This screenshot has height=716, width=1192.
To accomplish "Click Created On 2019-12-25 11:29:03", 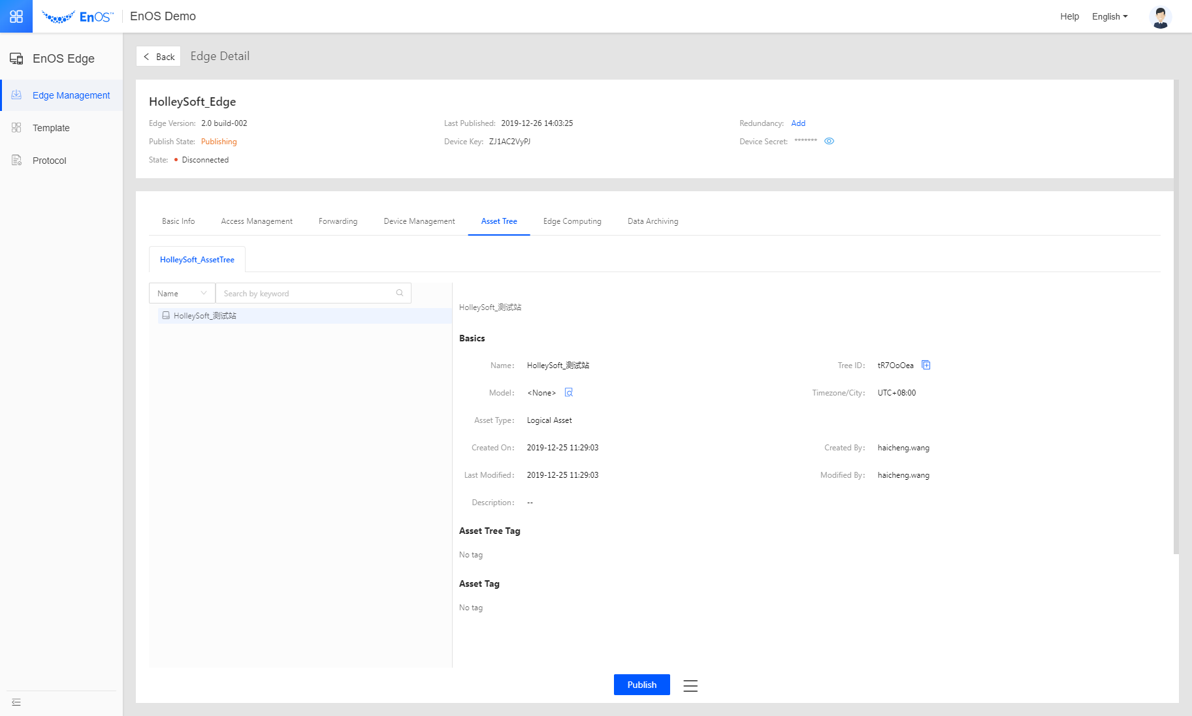I will pyautogui.click(x=562, y=448).
